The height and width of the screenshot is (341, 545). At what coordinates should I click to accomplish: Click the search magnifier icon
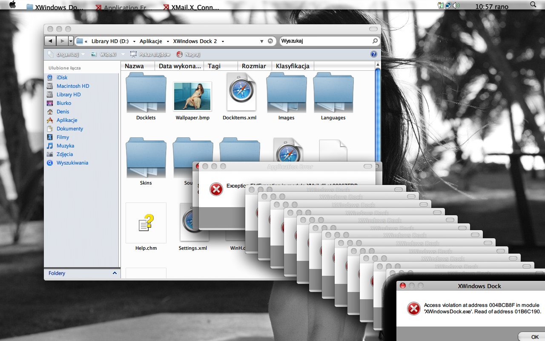[x=375, y=41]
